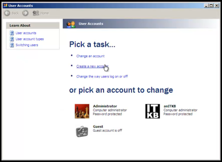This screenshot has height=162, width=222.
Task: Click the Forward arrow button
Action: coord(25,13)
